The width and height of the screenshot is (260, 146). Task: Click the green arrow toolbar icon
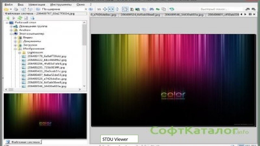pyautogui.click(x=158, y=9)
